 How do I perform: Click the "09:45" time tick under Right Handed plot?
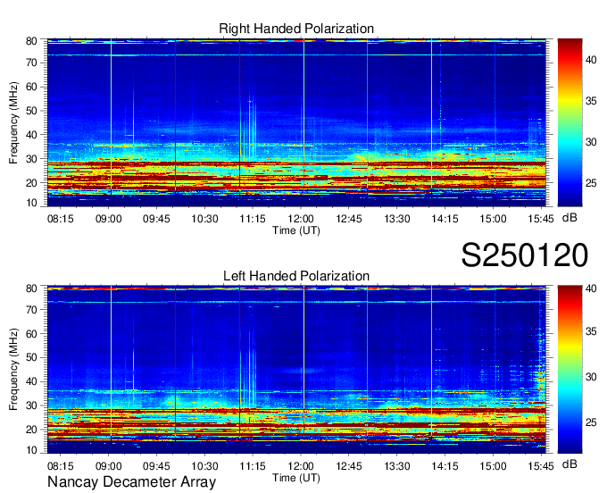coord(156,219)
